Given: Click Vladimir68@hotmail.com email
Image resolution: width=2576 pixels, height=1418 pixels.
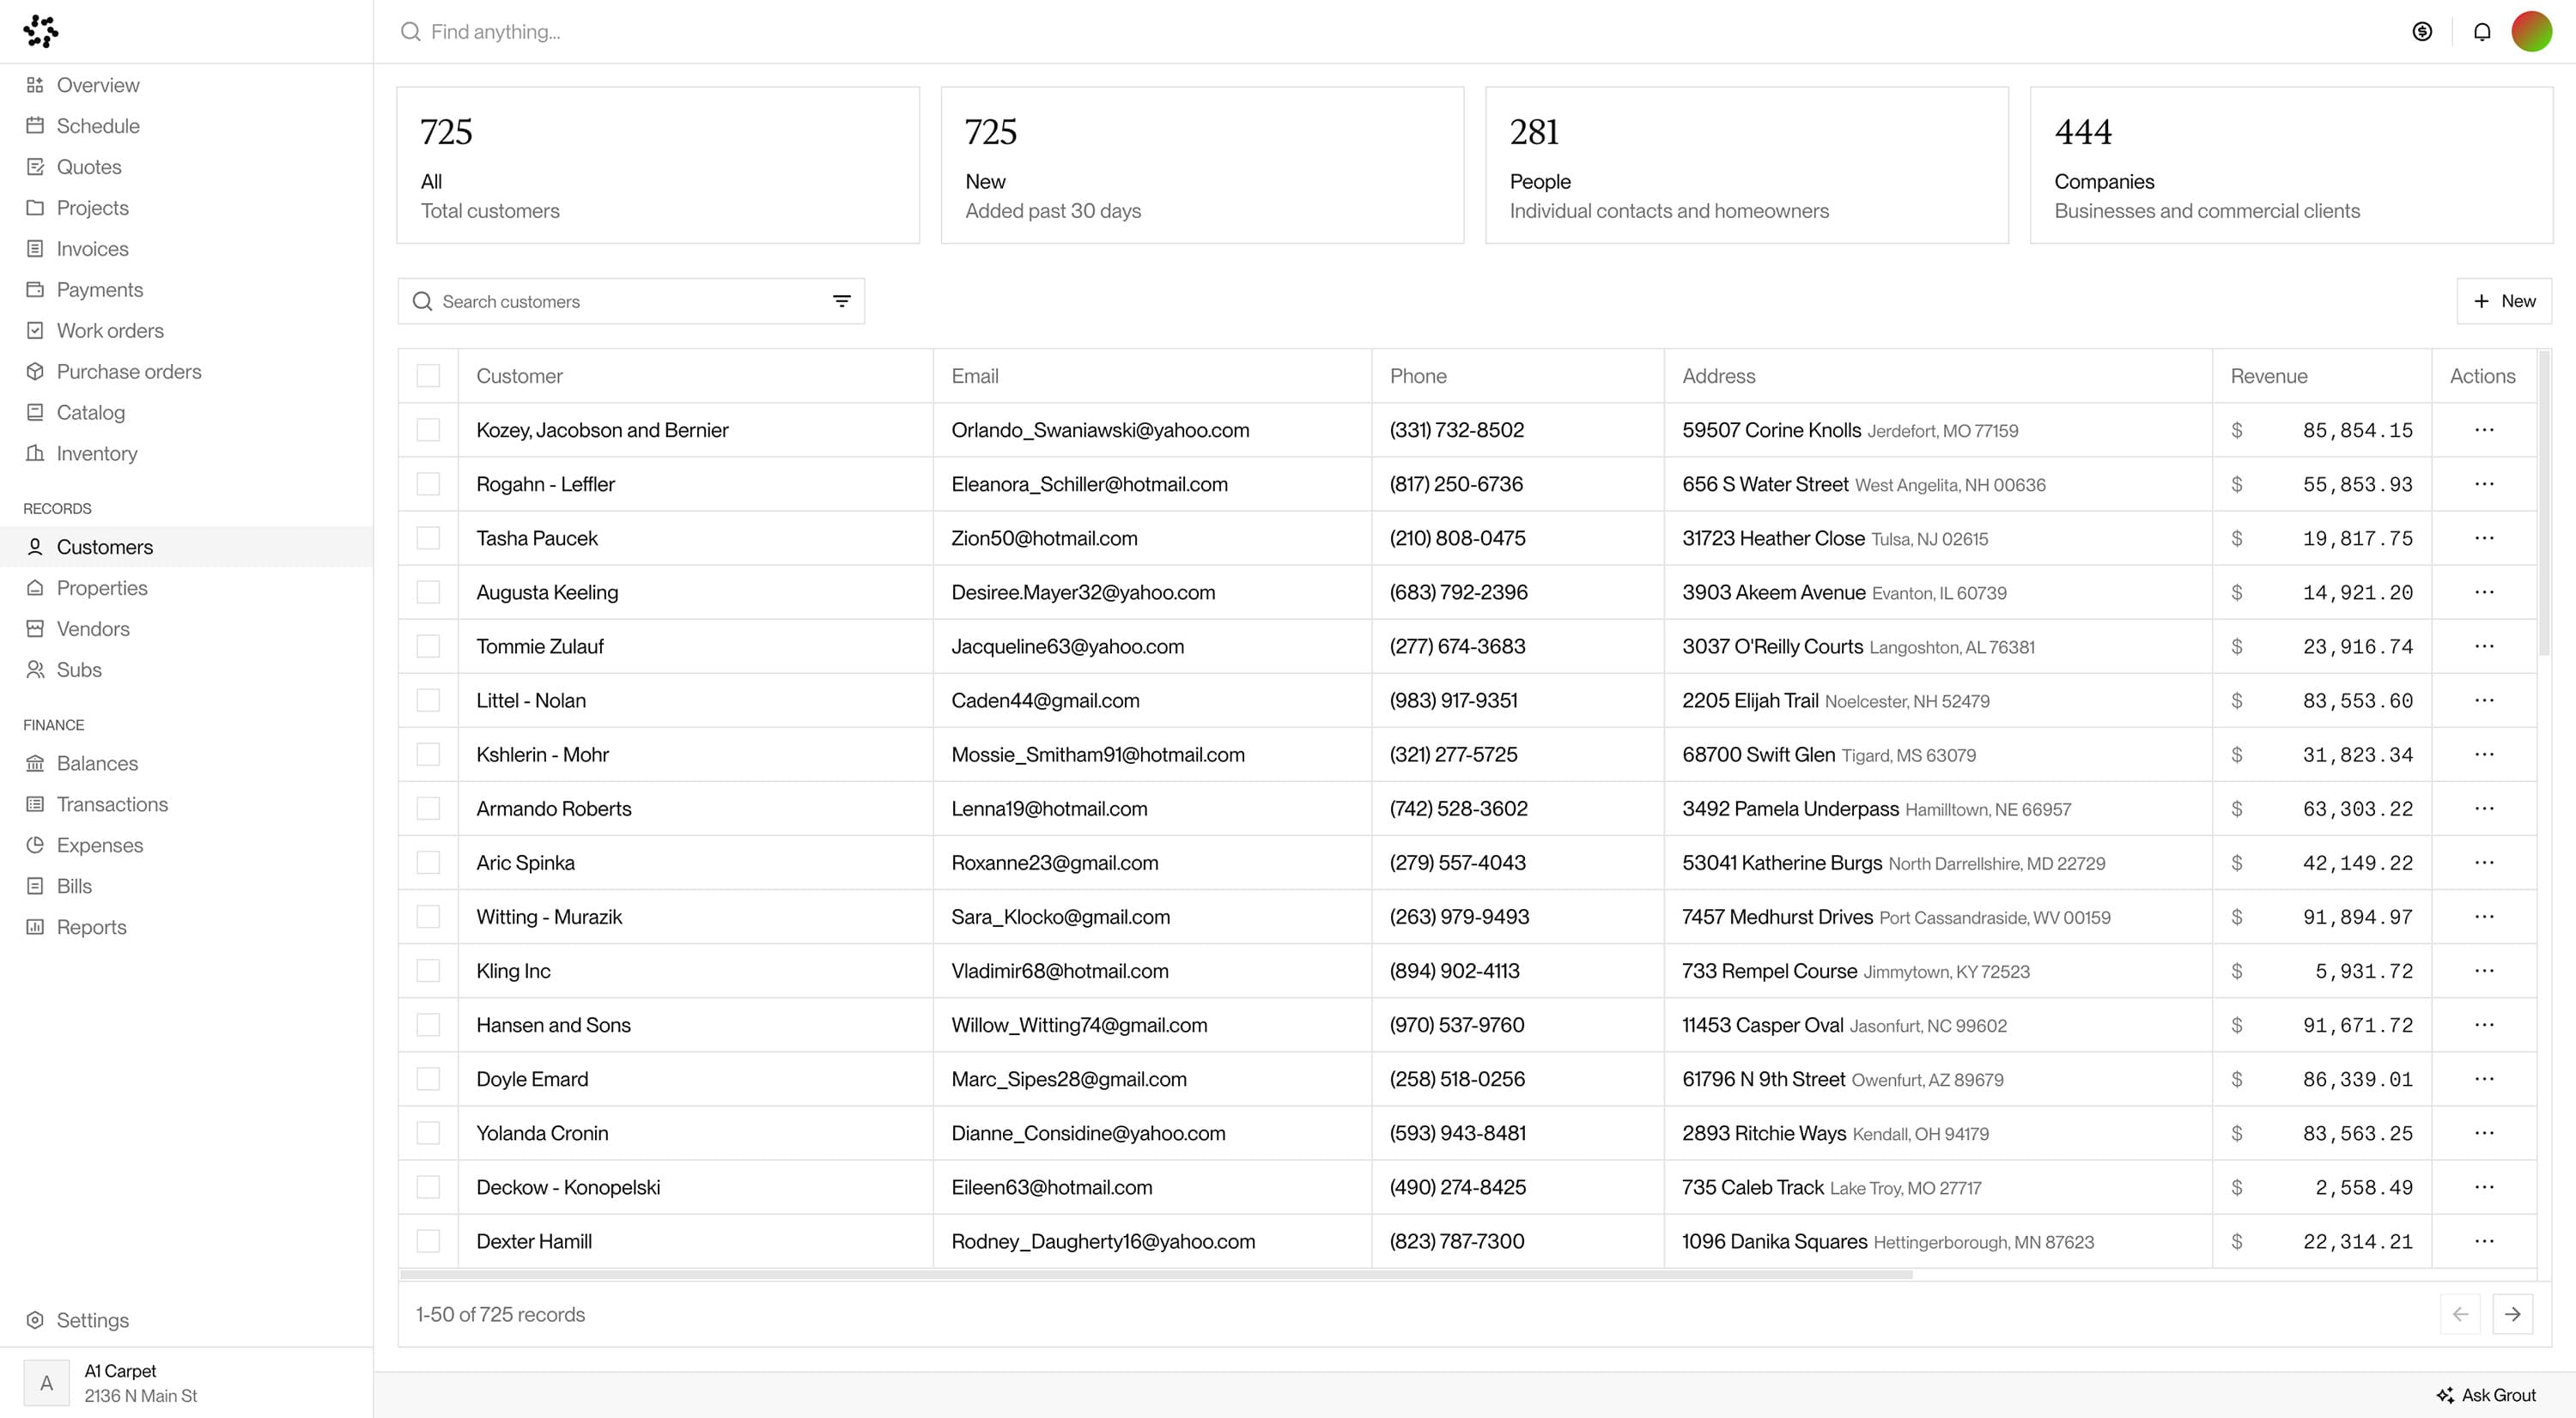Looking at the screenshot, I should [1059, 972].
